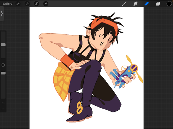This screenshot has height=129, width=173.
Task: Select the blue Eraser tool
Action: 147,4
